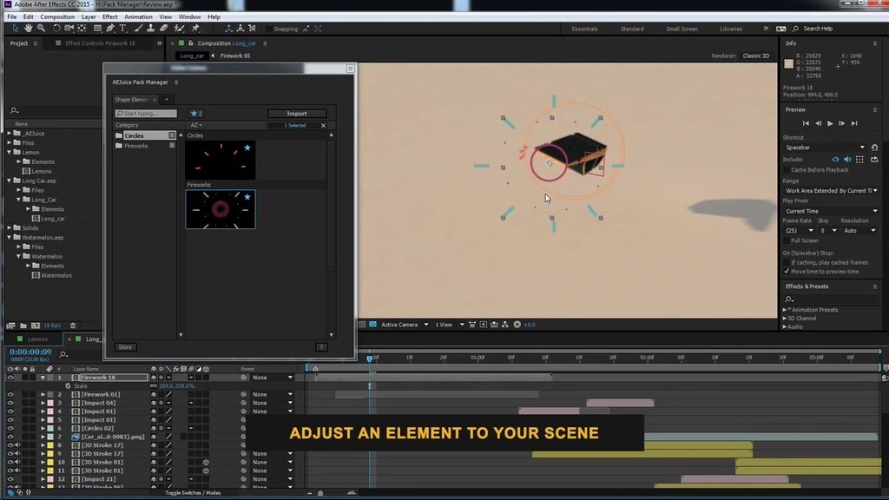Collapse the Firework 18 layer properties

(43, 378)
